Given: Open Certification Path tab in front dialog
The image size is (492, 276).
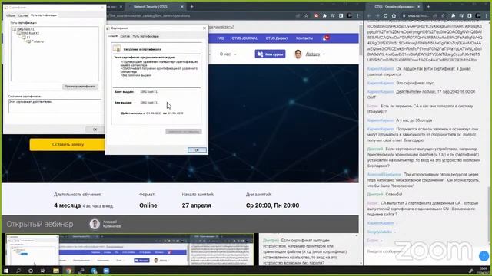Looking at the screenshot, I should tap(145, 36).
